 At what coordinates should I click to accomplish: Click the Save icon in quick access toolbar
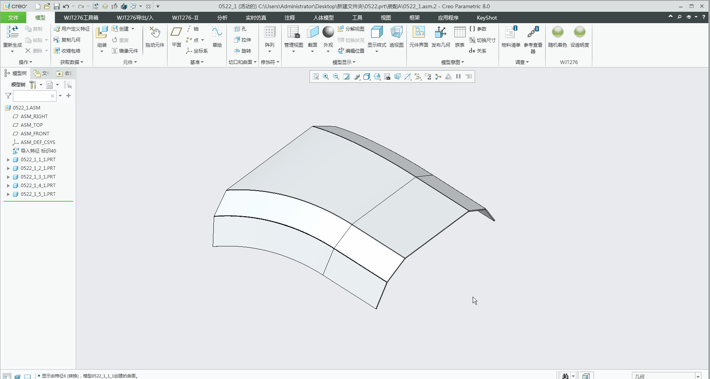[56, 6]
